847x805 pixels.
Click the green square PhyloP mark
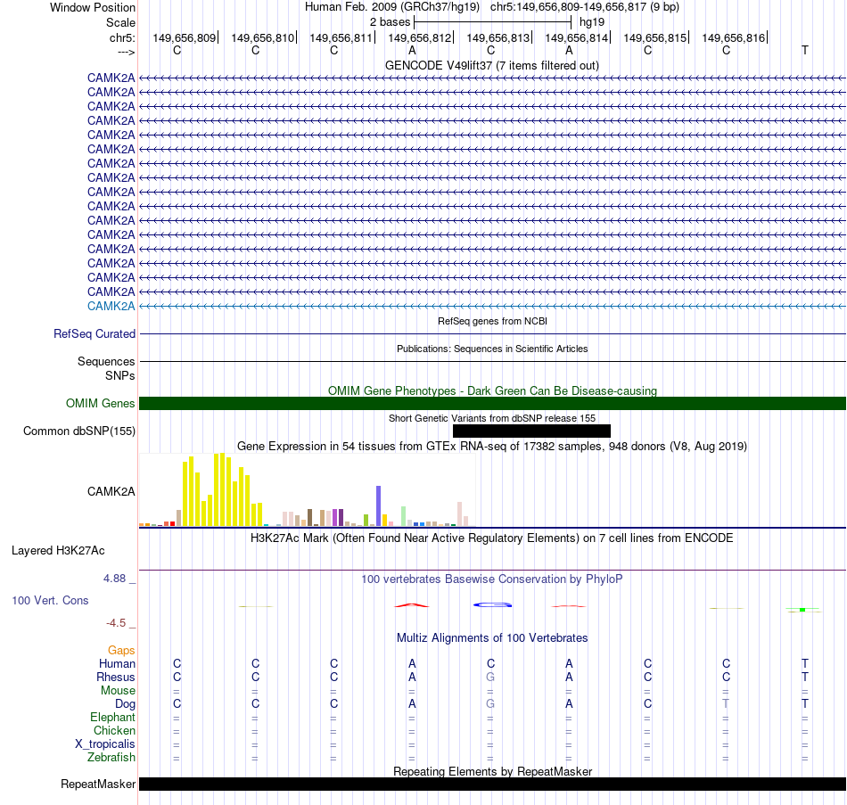pos(802,610)
